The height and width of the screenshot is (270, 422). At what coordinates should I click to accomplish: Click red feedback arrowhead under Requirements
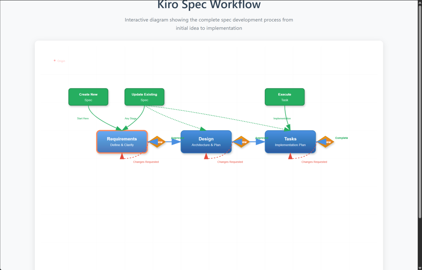(x=122, y=156)
